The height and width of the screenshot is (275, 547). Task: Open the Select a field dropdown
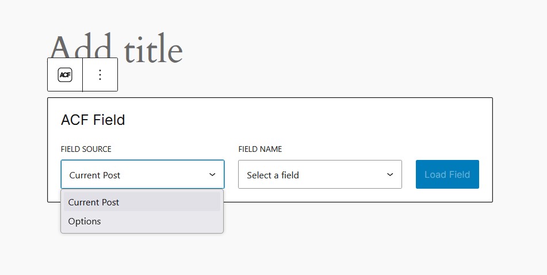click(320, 174)
